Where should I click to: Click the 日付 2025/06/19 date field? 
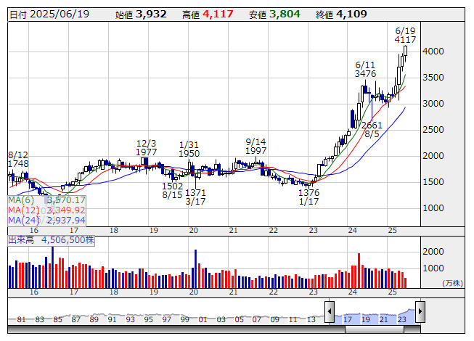pyautogui.click(x=49, y=15)
